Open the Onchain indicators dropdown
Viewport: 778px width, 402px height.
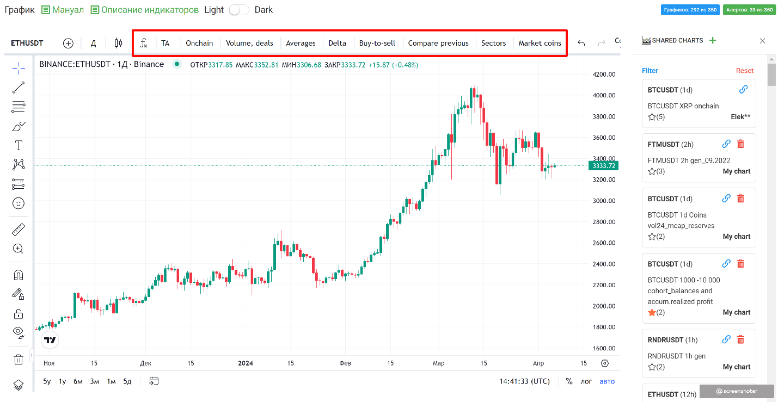199,43
